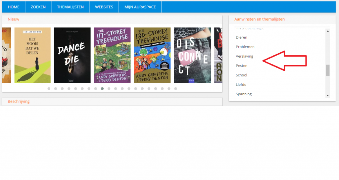339x180 pixels.
Task: Click the scroll-down arrow in theme list
Action: 328,96
